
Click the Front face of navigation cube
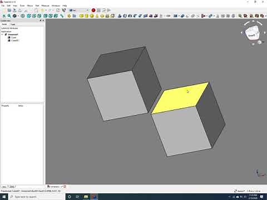click(x=251, y=36)
